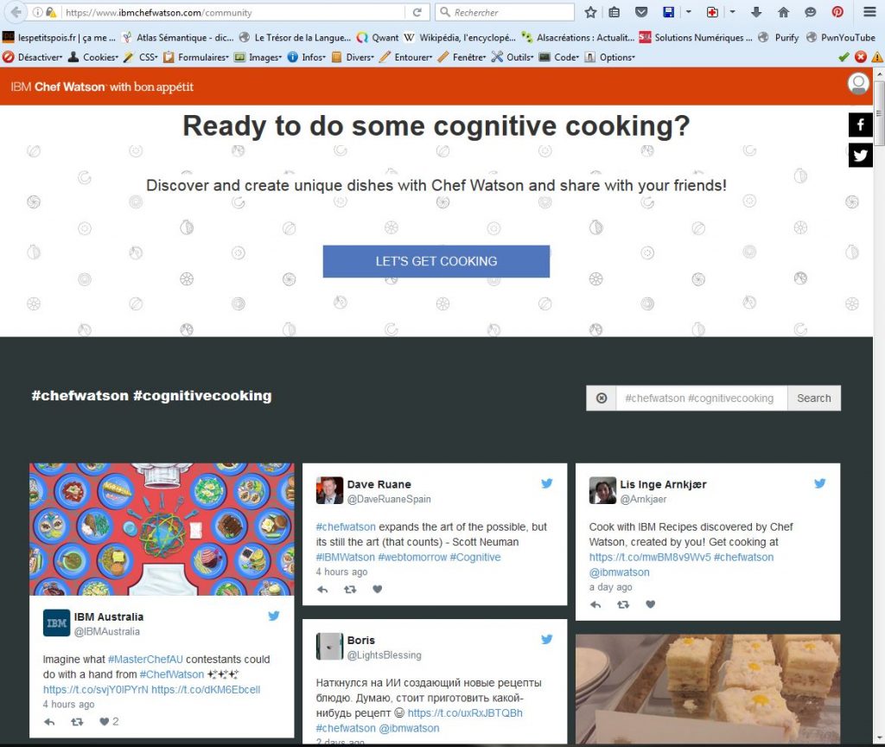This screenshot has width=885, height=747.
Task: Click the hashtag search input field
Action: (700, 399)
